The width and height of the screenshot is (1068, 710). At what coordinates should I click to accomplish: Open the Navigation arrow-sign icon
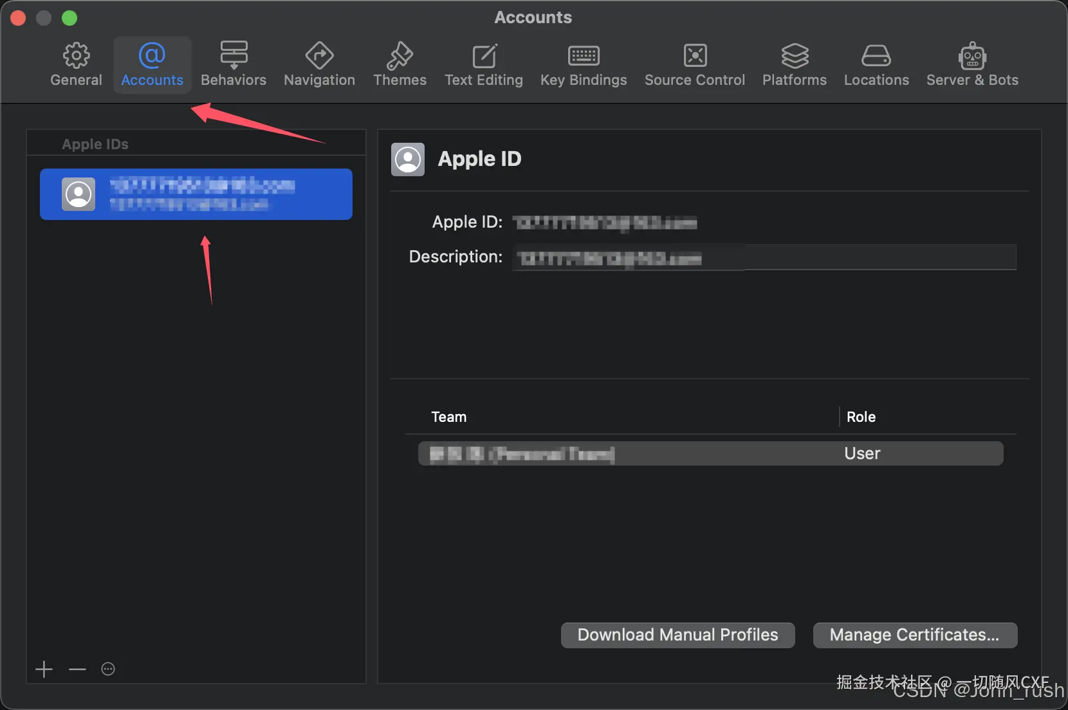[x=319, y=55]
